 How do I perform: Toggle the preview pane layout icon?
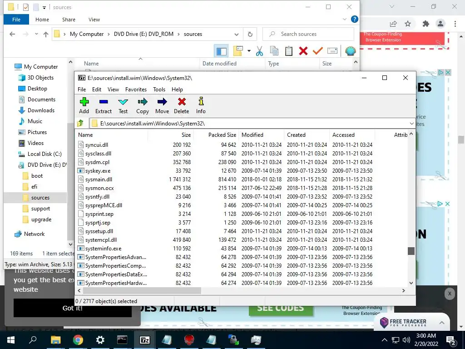(x=221, y=51)
